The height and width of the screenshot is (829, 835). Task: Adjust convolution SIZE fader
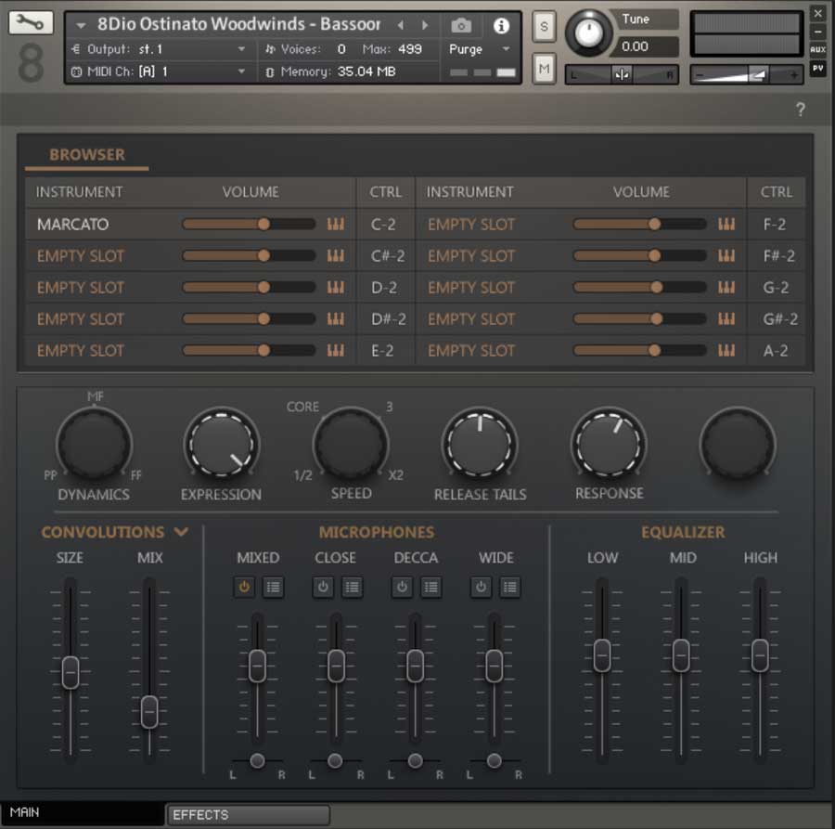point(71,672)
